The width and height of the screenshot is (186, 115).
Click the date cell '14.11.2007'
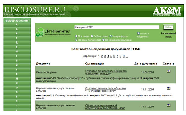pos(147,89)
